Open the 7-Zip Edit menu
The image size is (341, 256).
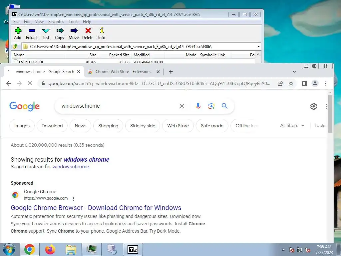click(x=27, y=22)
